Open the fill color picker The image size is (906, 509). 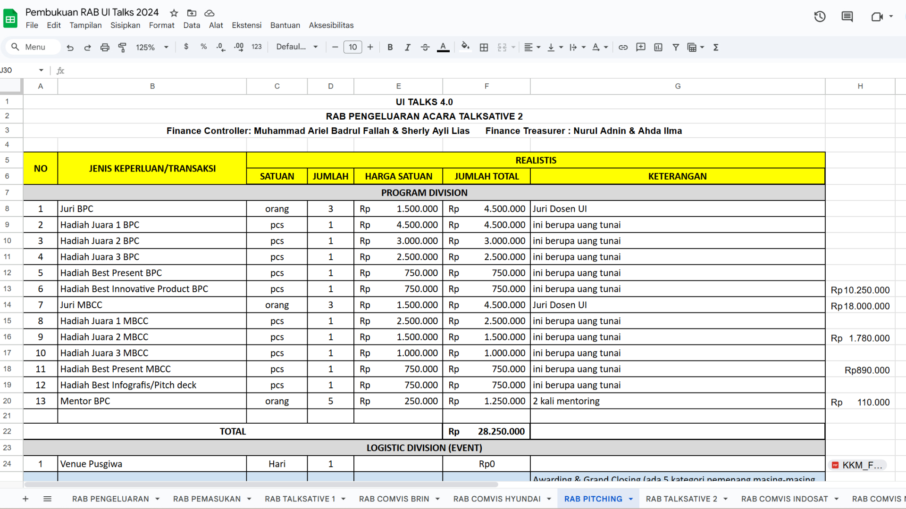click(465, 47)
